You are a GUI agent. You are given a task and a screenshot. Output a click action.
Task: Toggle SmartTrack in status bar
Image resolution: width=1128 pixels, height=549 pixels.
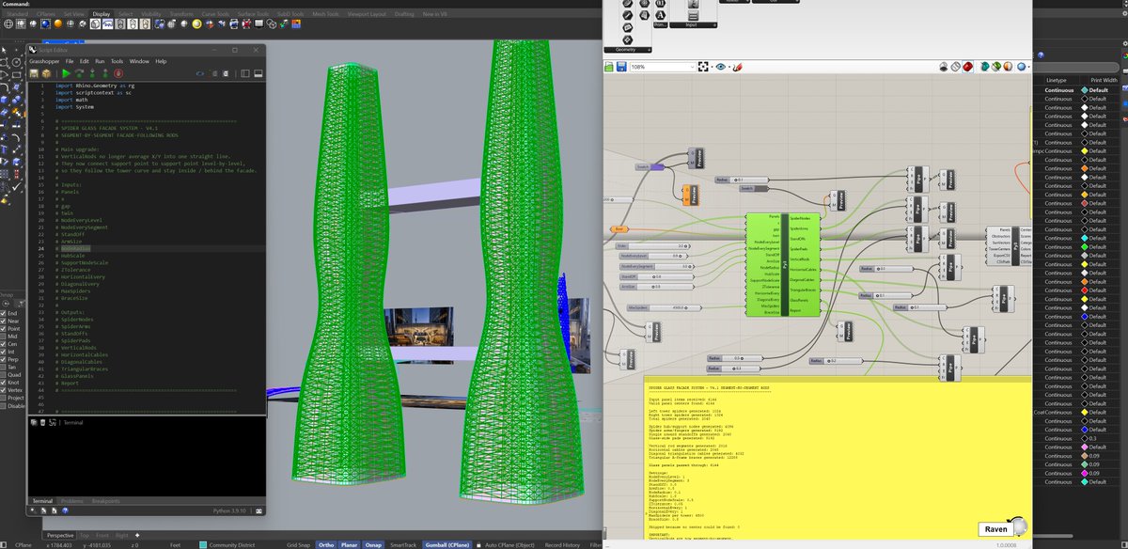pos(403,544)
